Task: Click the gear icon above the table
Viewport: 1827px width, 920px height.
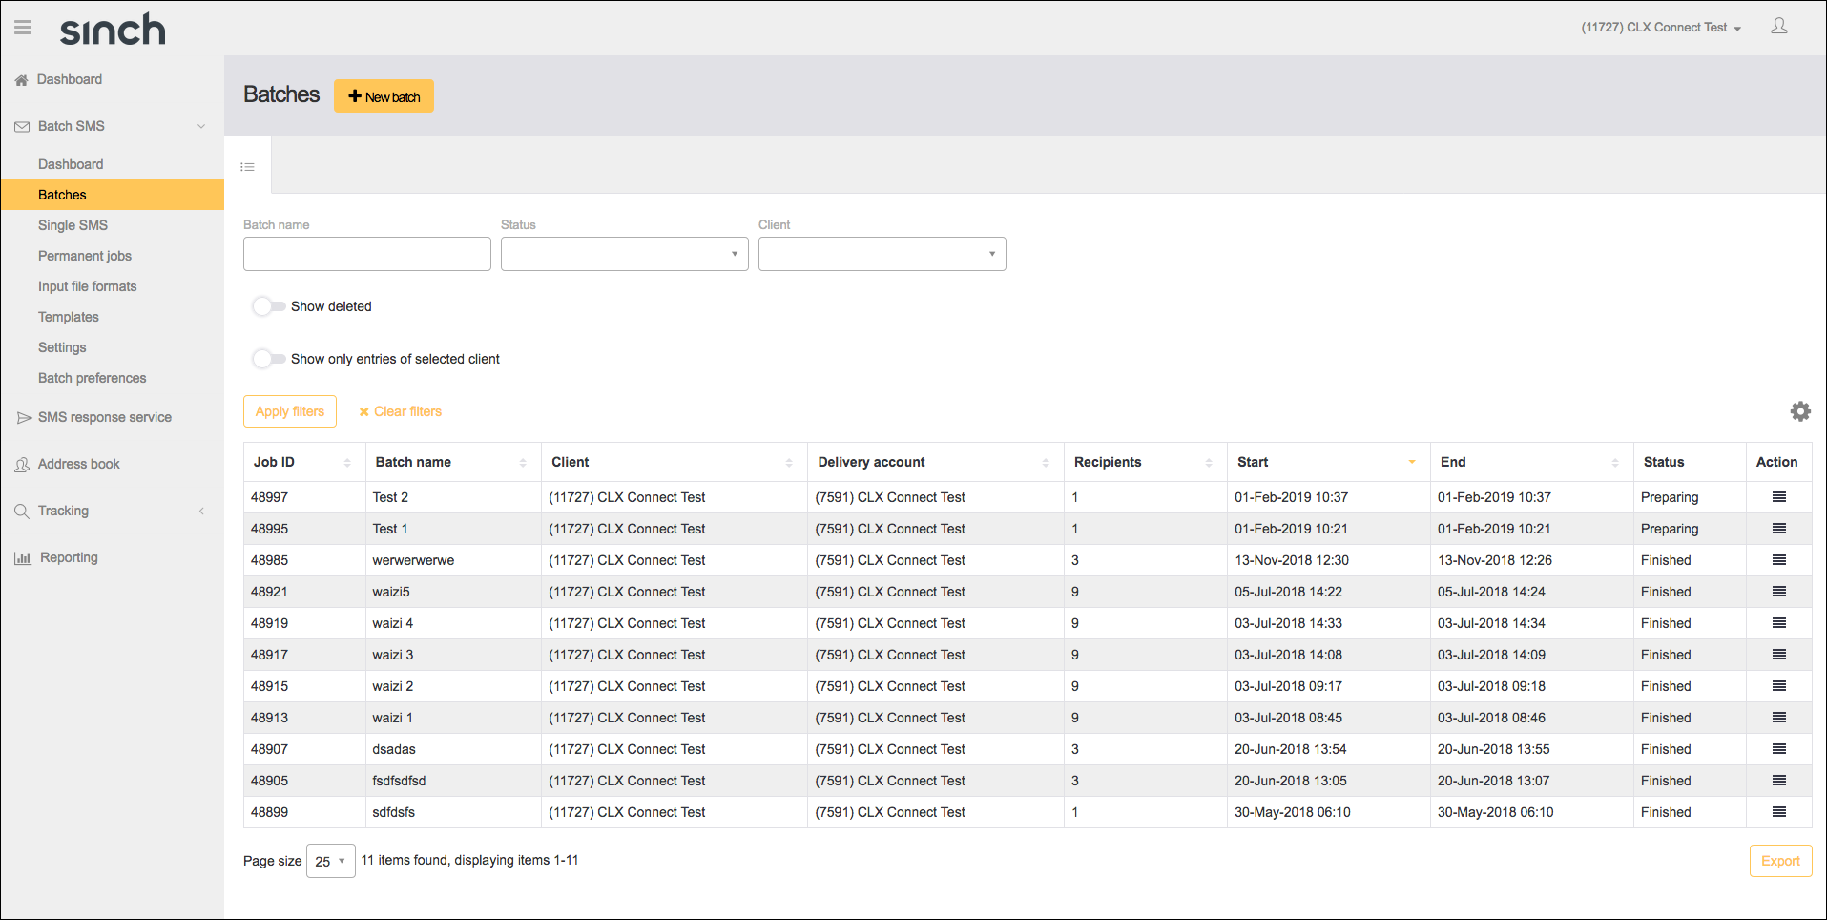Action: pyautogui.click(x=1800, y=410)
